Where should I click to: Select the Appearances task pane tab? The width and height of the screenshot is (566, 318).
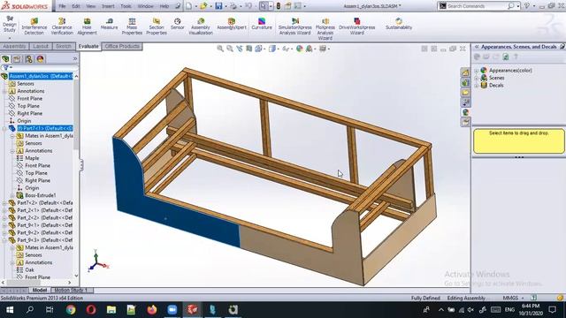(x=465, y=112)
